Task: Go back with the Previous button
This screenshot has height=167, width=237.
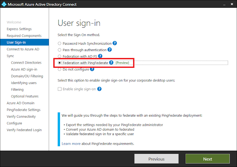Action: click(x=156, y=159)
